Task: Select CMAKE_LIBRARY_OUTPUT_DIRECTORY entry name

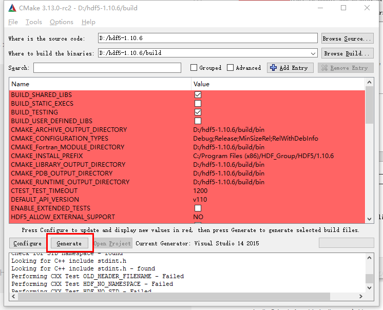Action: [x=68, y=165]
